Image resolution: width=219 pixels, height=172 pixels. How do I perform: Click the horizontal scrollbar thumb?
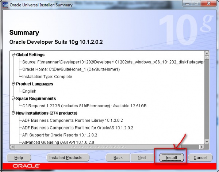98,147
